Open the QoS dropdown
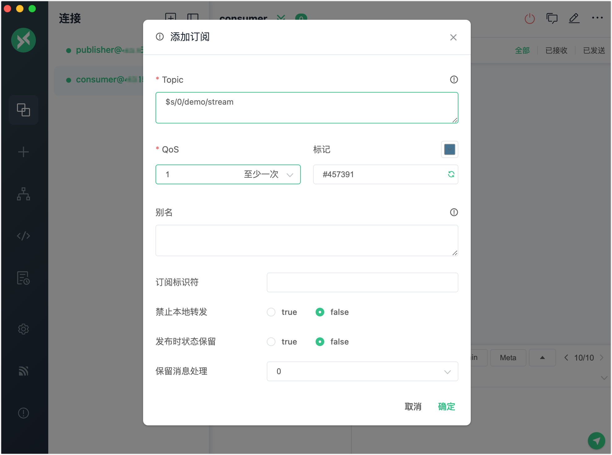 tap(228, 174)
